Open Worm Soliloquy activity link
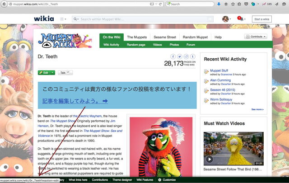This screenshot has height=183, width=289. pyautogui.click(x=221, y=99)
